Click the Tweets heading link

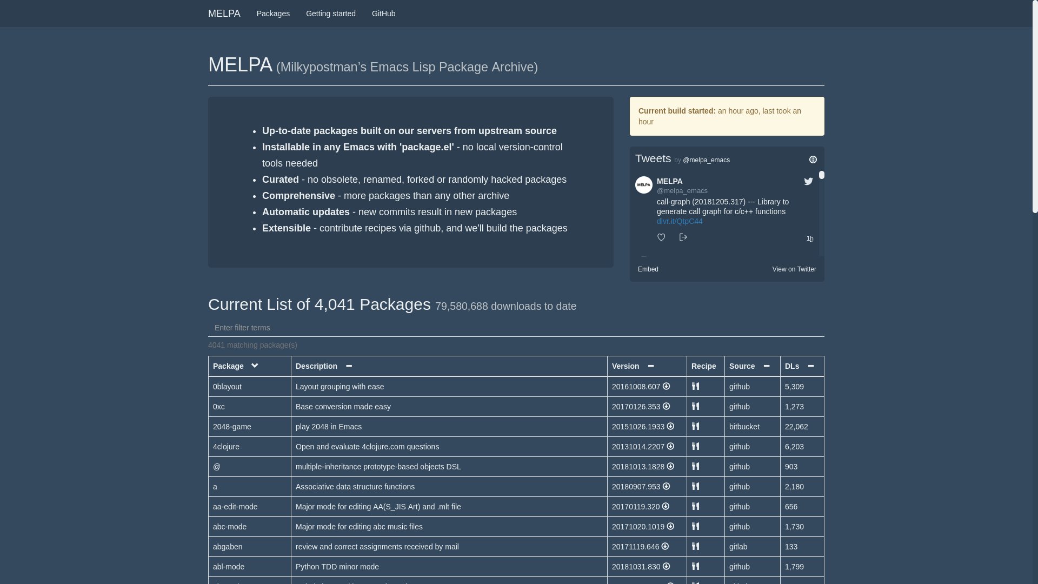click(653, 158)
